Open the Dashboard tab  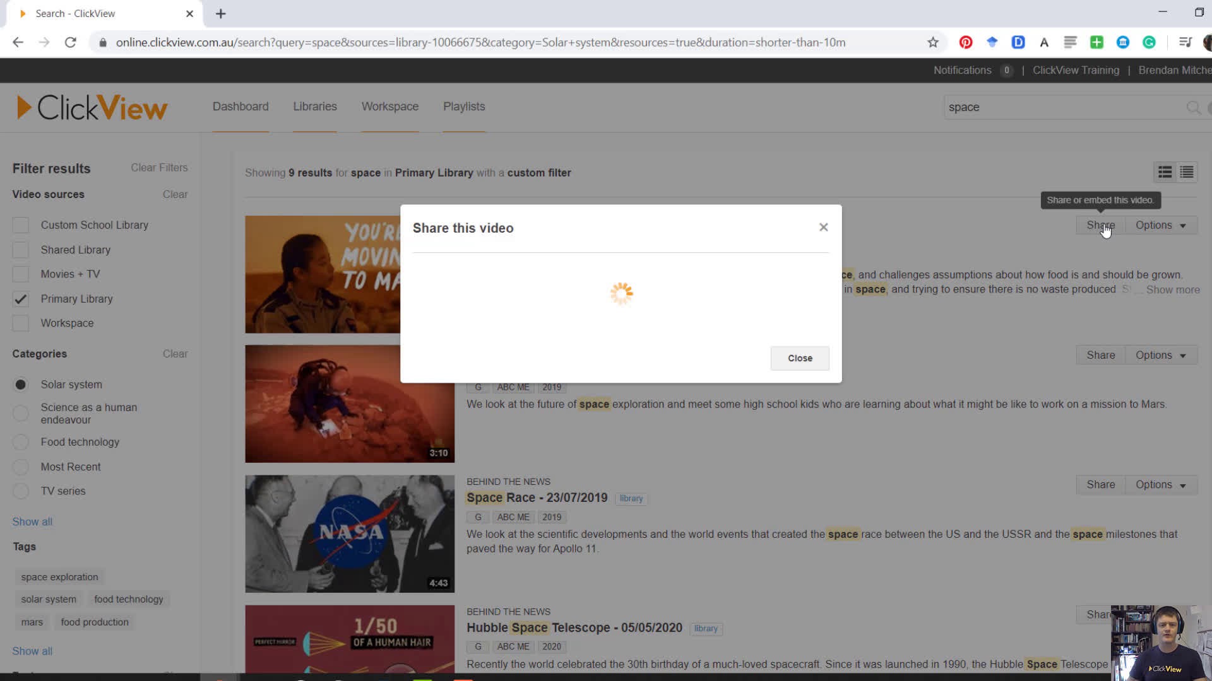241,107
